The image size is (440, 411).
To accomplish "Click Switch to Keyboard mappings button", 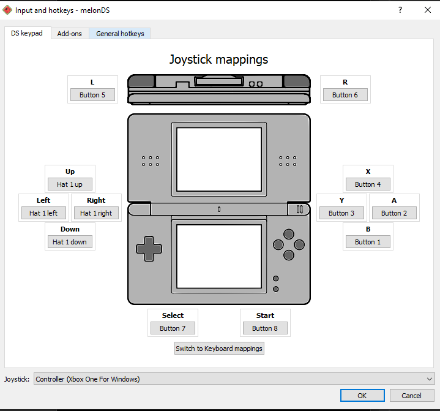I will [x=219, y=349].
